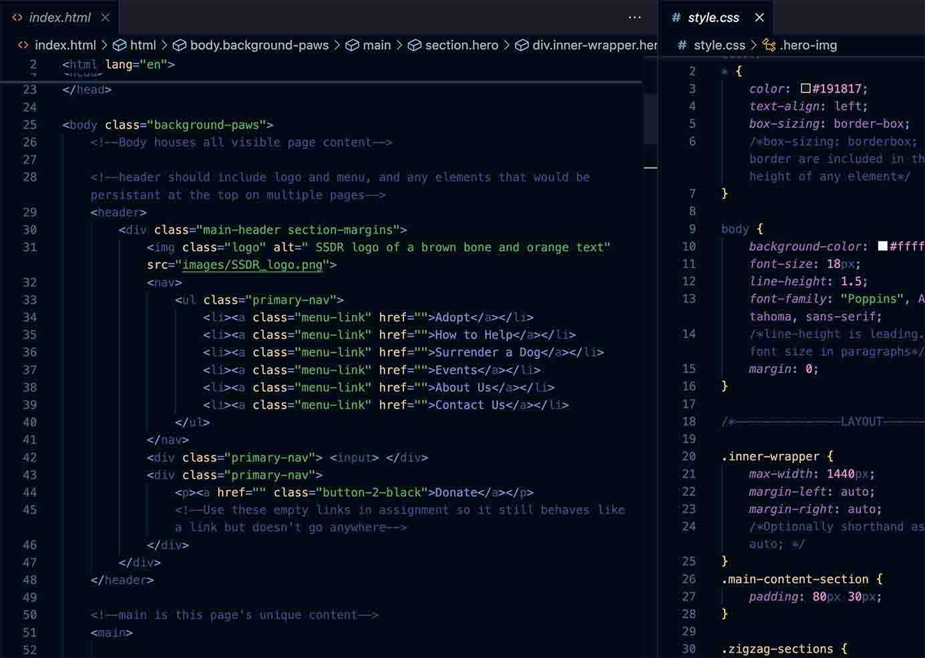Open the style.css breadcrumb dropdown
Viewport: 925px width, 658px height.
click(718, 45)
